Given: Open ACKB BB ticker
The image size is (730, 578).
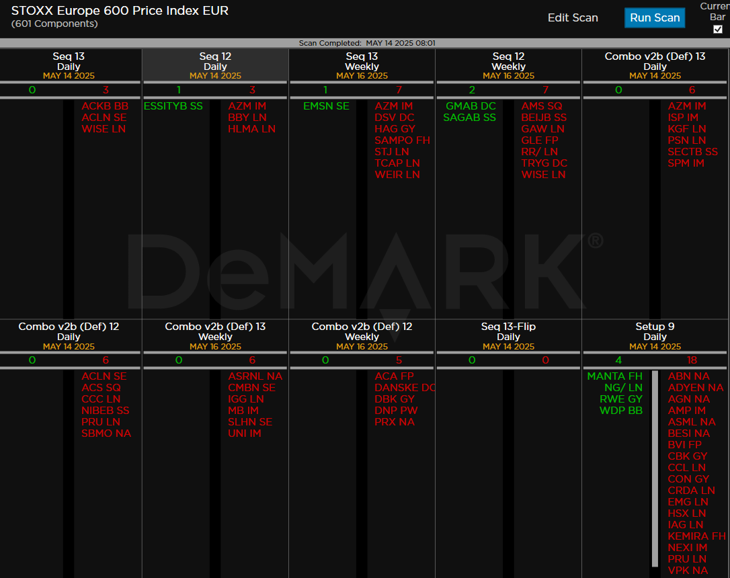Looking at the screenshot, I should click(105, 106).
